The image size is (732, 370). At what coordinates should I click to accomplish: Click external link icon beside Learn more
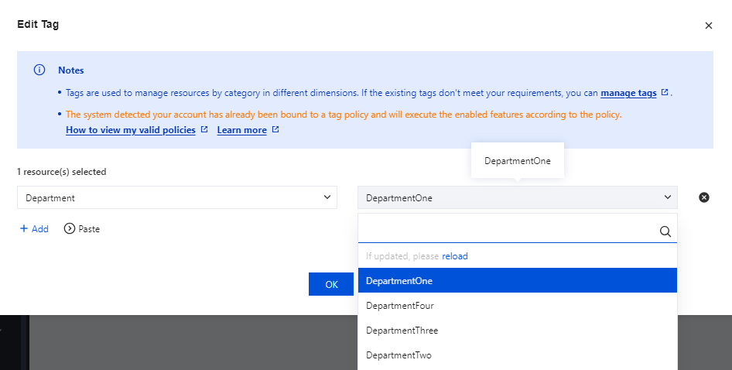point(275,130)
